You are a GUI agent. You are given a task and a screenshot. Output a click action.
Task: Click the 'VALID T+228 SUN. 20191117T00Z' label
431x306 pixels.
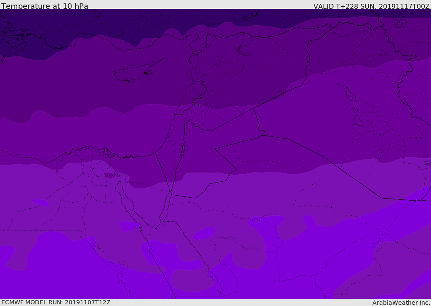[372, 6]
